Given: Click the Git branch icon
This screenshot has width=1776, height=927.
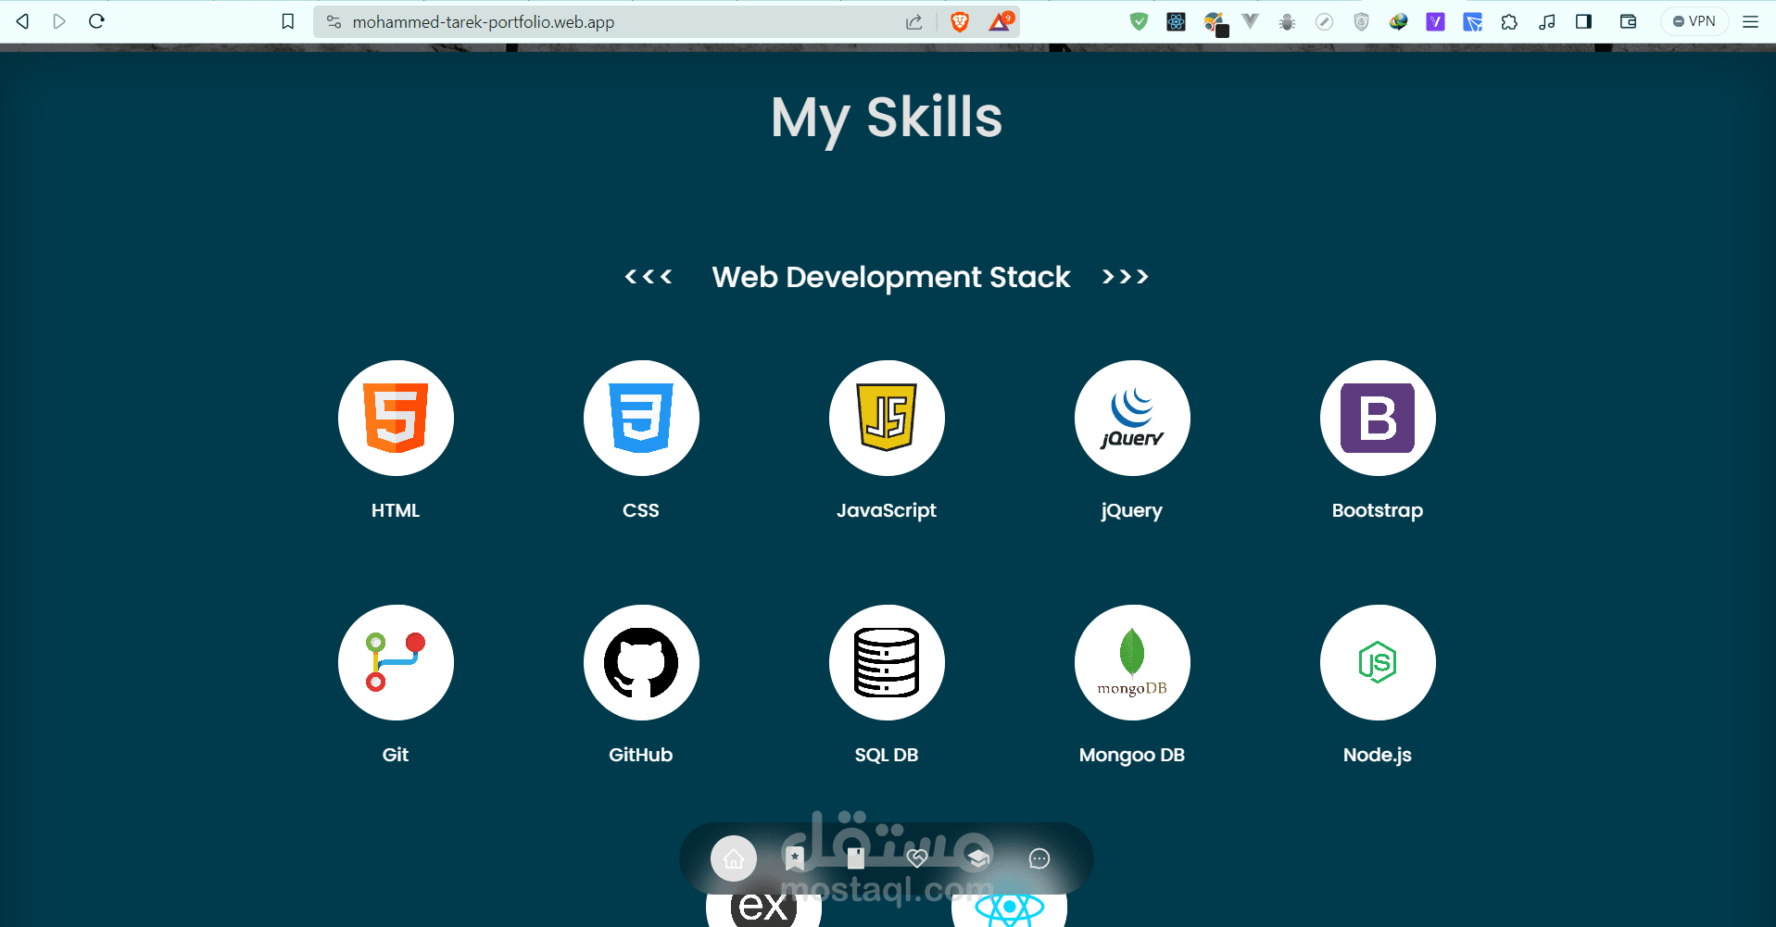Looking at the screenshot, I should [x=396, y=662].
